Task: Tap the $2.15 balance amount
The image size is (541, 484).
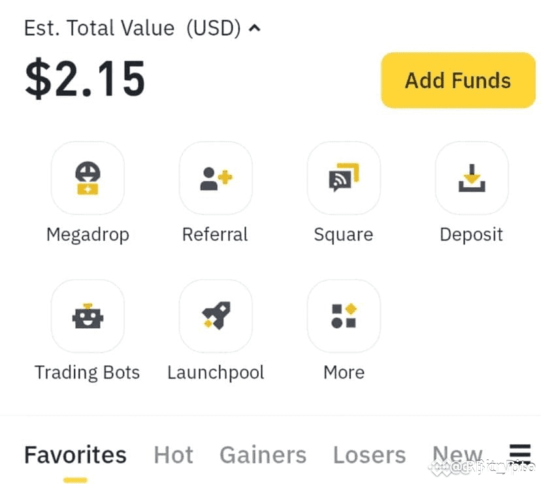Action: [85, 79]
